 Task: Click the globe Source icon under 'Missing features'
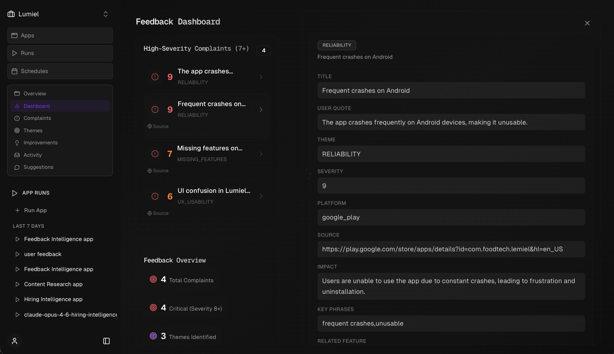[x=150, y=171]
